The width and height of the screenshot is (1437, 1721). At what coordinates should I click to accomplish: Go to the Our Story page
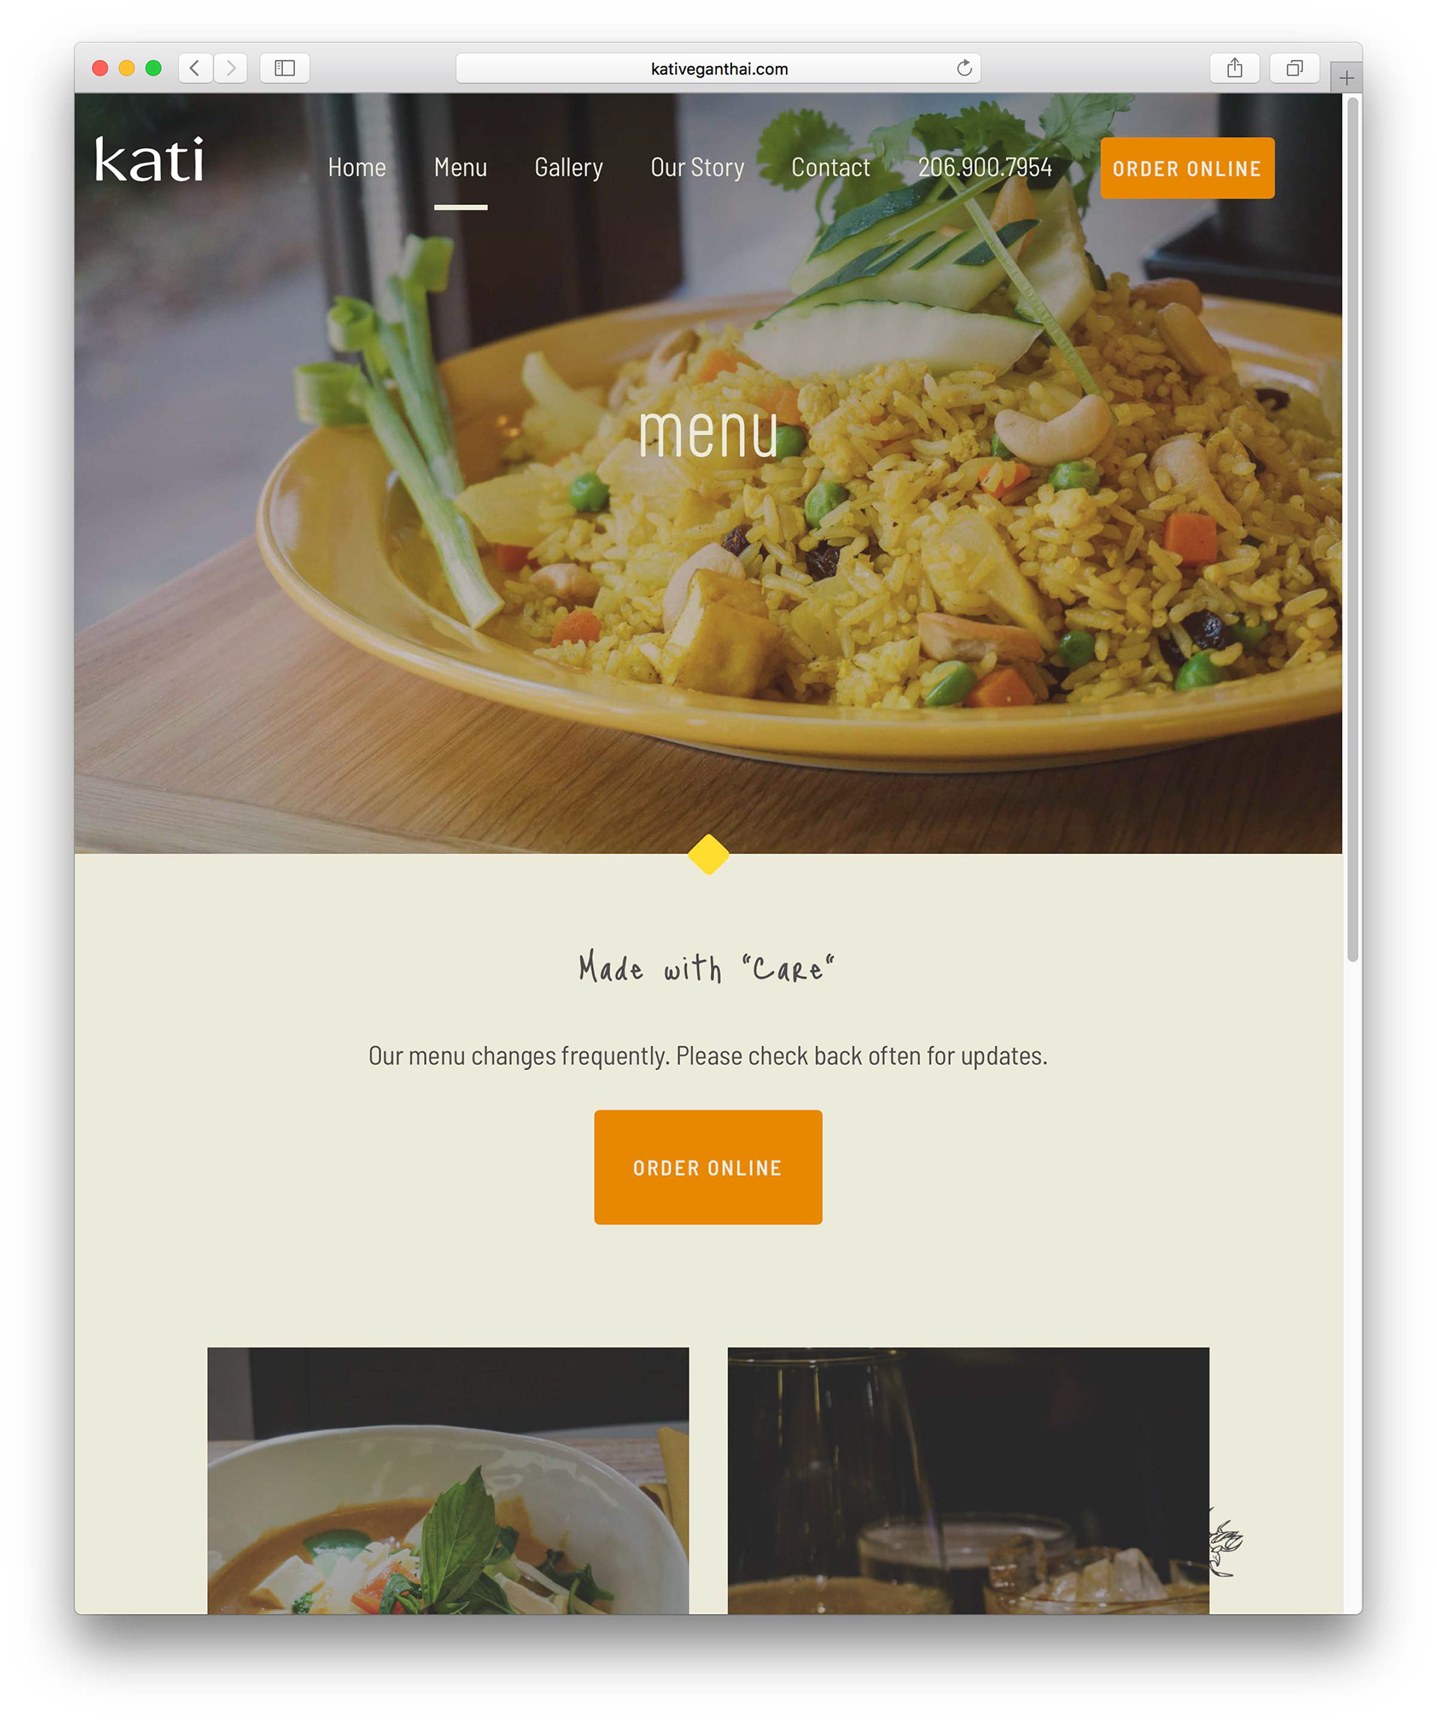point(698,167)
